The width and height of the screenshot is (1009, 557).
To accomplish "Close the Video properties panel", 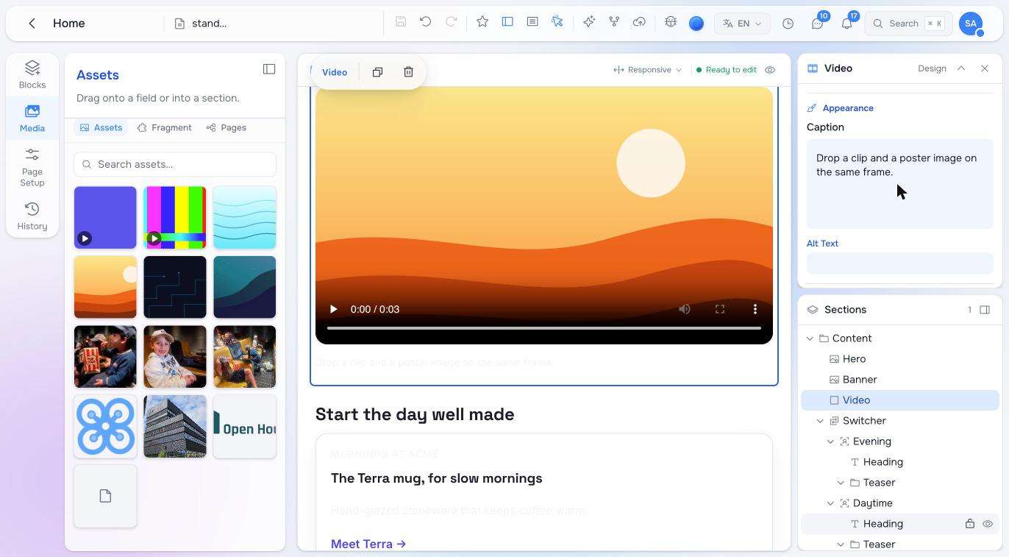I will pos(985,68).
